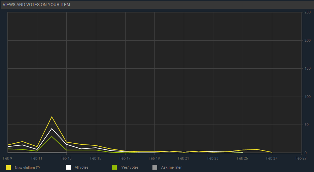Click the white All votes peak on Feb 12
Screen dimensions: 314x172
pyautogui.click(x=52, y=129)
